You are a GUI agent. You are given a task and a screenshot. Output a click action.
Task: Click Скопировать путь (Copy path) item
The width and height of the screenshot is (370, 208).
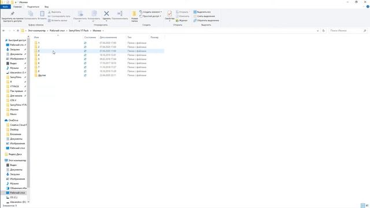coord(59,16)
